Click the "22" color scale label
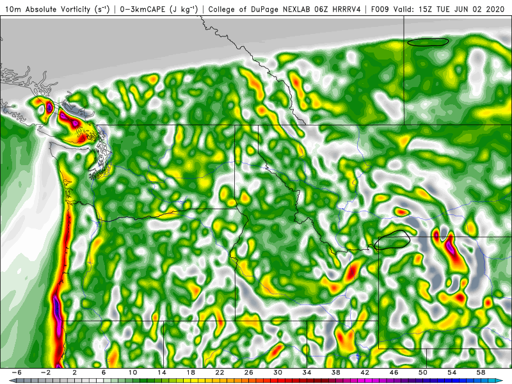 (x=220, y=372)
